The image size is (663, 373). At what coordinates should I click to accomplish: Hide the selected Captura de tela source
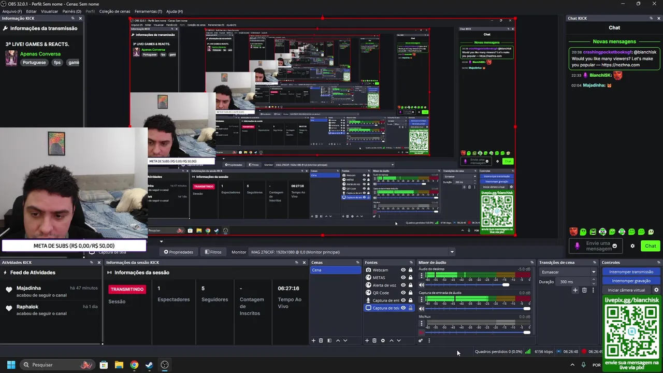(x=403, y=308)
